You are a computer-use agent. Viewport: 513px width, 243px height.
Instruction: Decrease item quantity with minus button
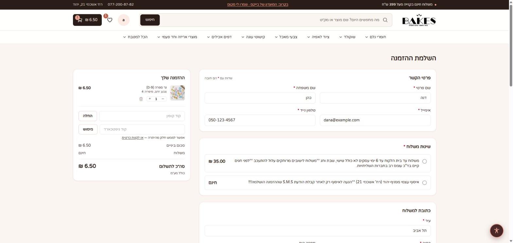click(163, 99)
